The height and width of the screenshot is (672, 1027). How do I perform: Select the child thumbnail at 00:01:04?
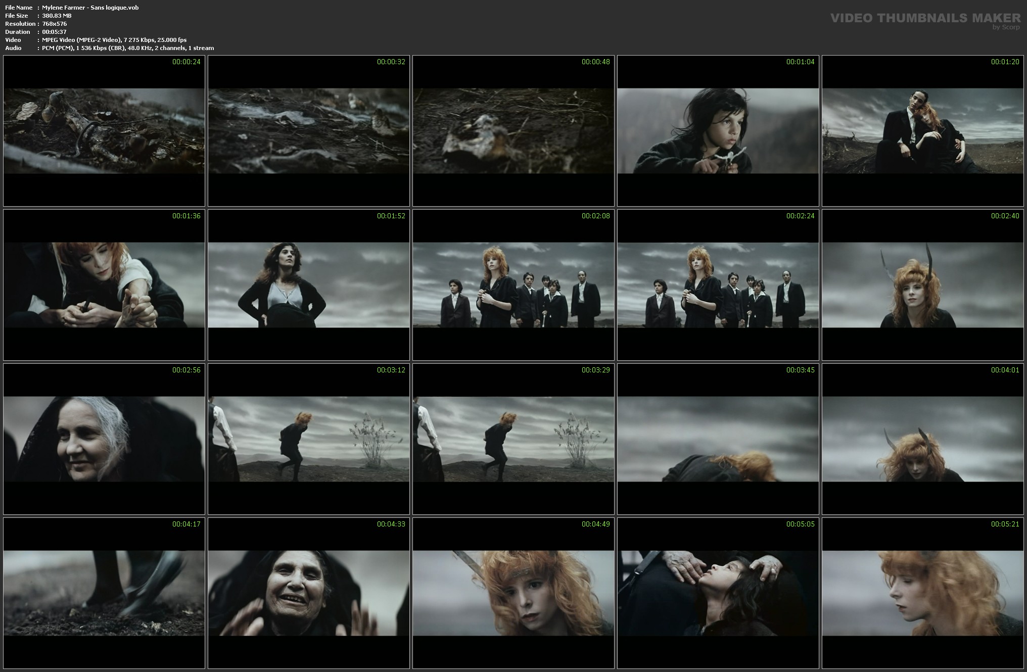[x=718, y=131]
